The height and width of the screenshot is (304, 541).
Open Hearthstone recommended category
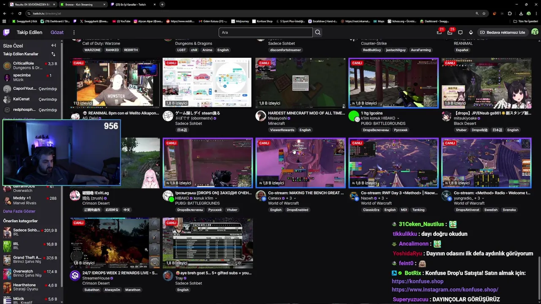coord(30,287)
